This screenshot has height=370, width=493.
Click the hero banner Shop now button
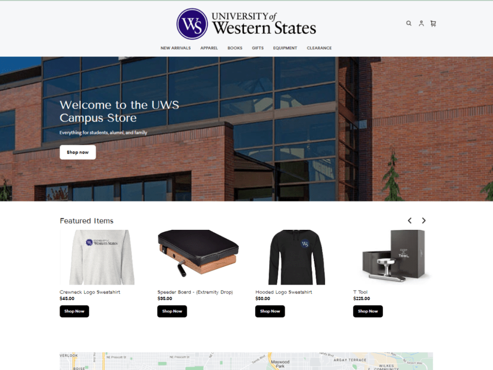pyautogui.click(x=78, y=152)
